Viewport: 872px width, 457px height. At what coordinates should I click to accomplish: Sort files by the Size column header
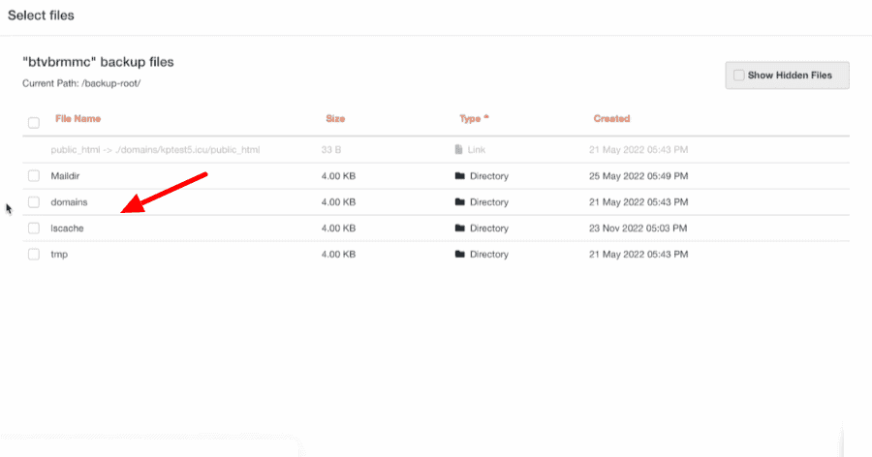click(x=335, y=119)
